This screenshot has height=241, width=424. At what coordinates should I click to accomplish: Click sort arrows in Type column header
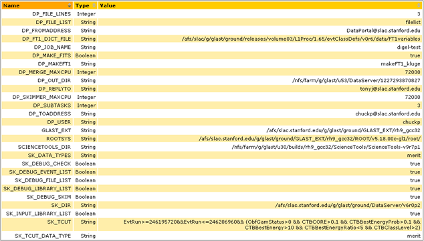point(94,5)
